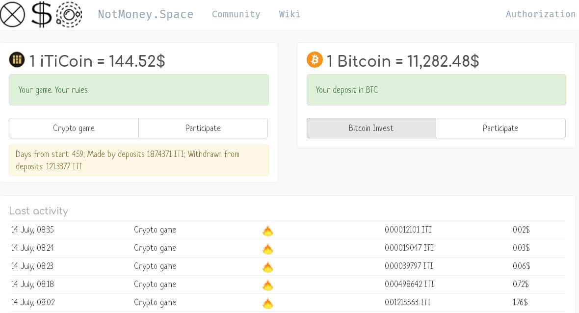
Task: Click the flame icon in the 08:23 row
Action: [x=268, y=267]
